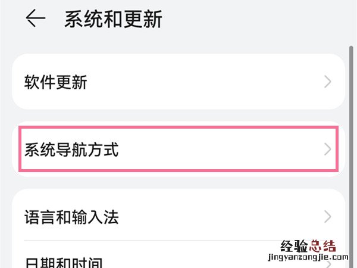This screenshot has width=357, height=268.
Task: Click the arrow next to 系统导航方式
Action: click(x=328, y=149)
